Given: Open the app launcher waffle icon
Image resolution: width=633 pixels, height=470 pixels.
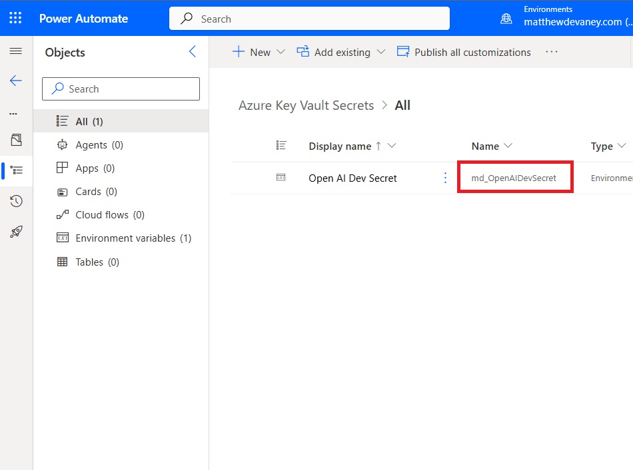Looking at the screenshot, I should click(x=15, y=18).
